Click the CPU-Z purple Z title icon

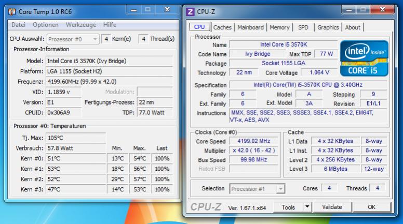click(x=190, y=12)
